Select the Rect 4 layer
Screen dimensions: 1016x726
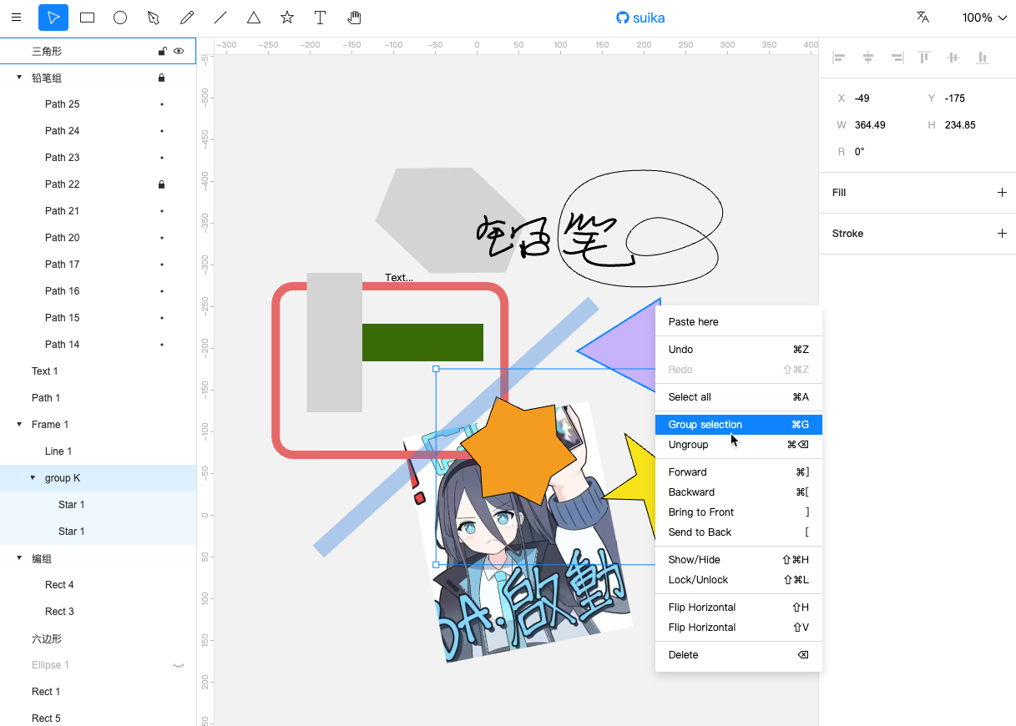[98, 585]
